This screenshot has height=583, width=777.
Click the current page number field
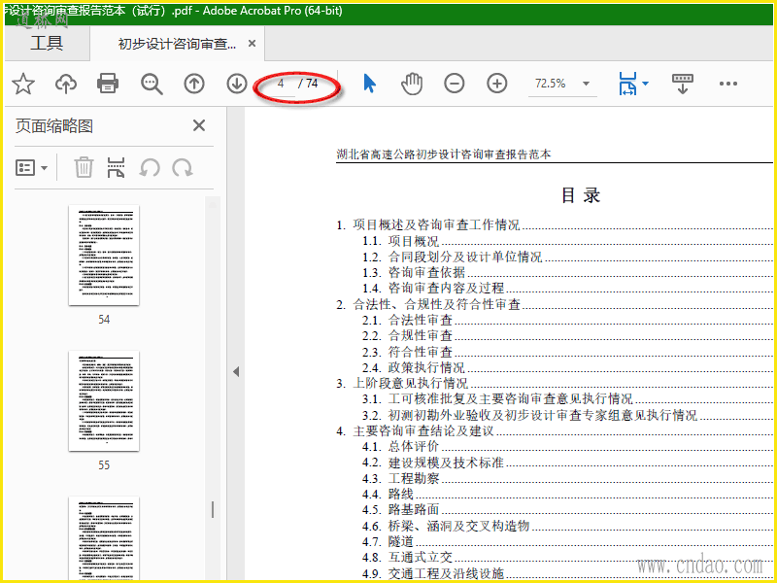(281, 84)
